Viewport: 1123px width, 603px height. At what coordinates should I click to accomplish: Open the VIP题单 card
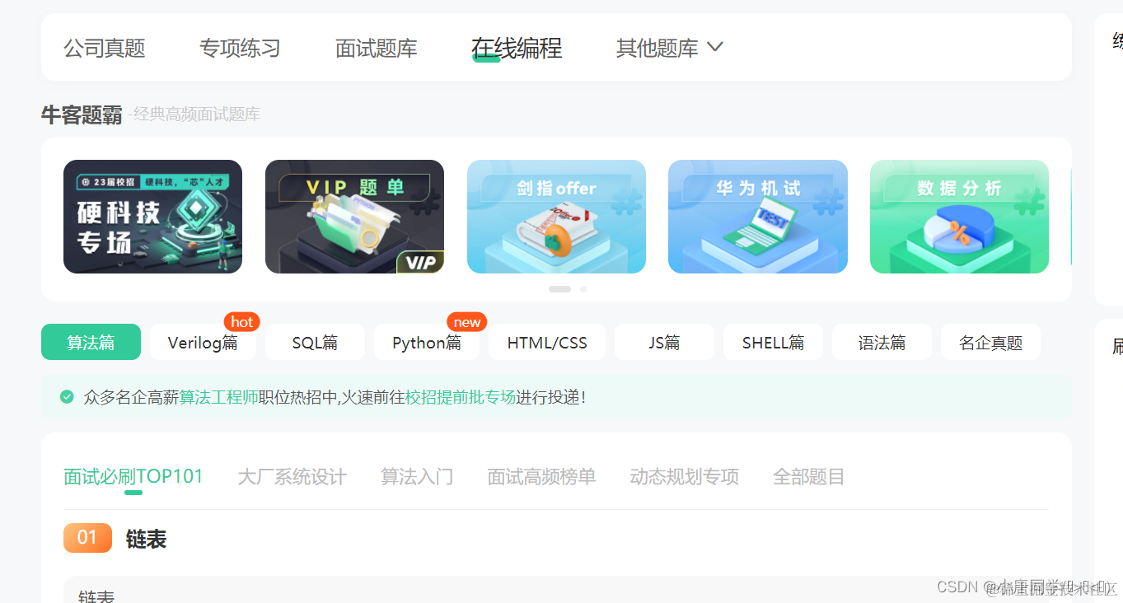(x=354, y=217)
